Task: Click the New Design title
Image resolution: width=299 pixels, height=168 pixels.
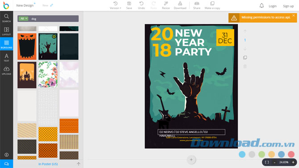Action: coord(25,5)
